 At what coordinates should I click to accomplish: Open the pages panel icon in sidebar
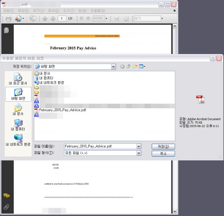tap(6, 30)
